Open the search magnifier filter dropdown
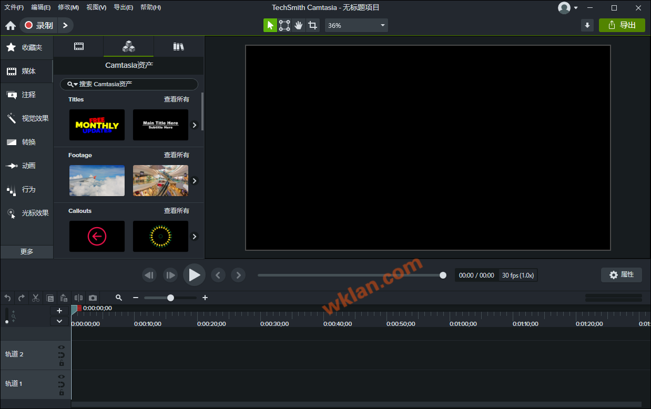The image size is (651, 409). pyautogui.click(x=72, y=84)
